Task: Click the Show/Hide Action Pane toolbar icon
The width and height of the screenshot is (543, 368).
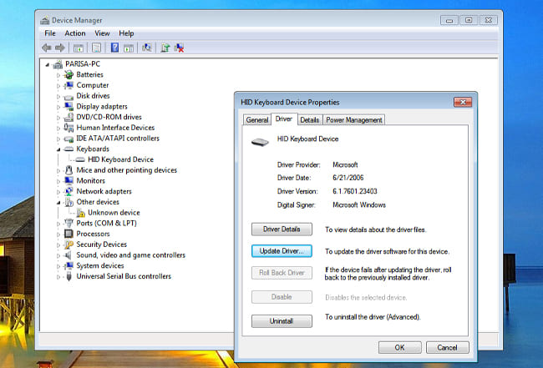Action: pyautogui.click(x=129, y=48)
